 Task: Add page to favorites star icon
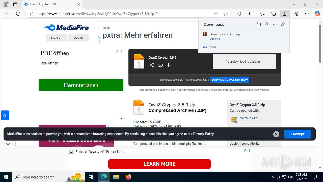pos(226,14)
